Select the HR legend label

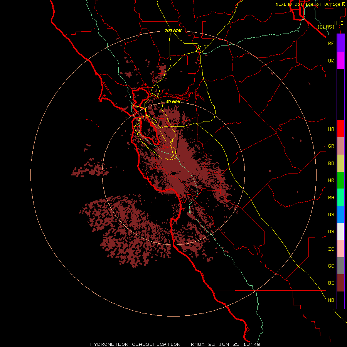click(x=331, y=180)
